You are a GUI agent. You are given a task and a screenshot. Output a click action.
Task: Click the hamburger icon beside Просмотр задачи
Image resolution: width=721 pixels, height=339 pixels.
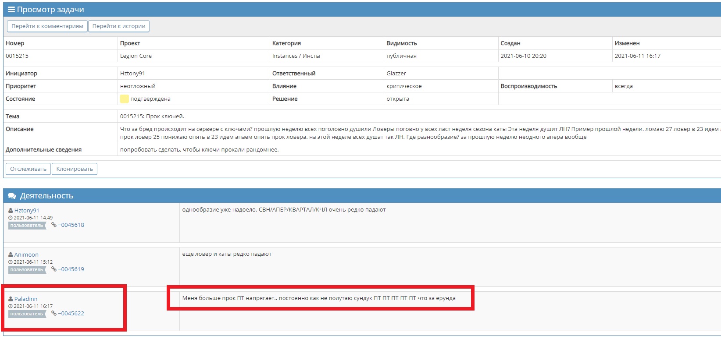coord(11,10)
